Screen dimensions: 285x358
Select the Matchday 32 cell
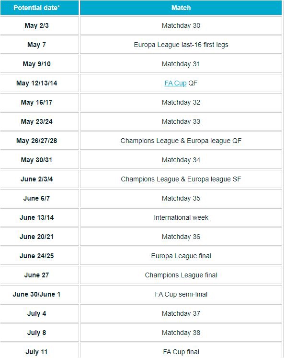[181, 102]
